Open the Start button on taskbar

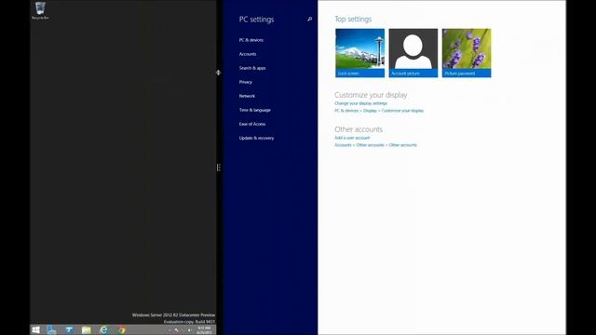pyautogui.click(x=36, y=329)
